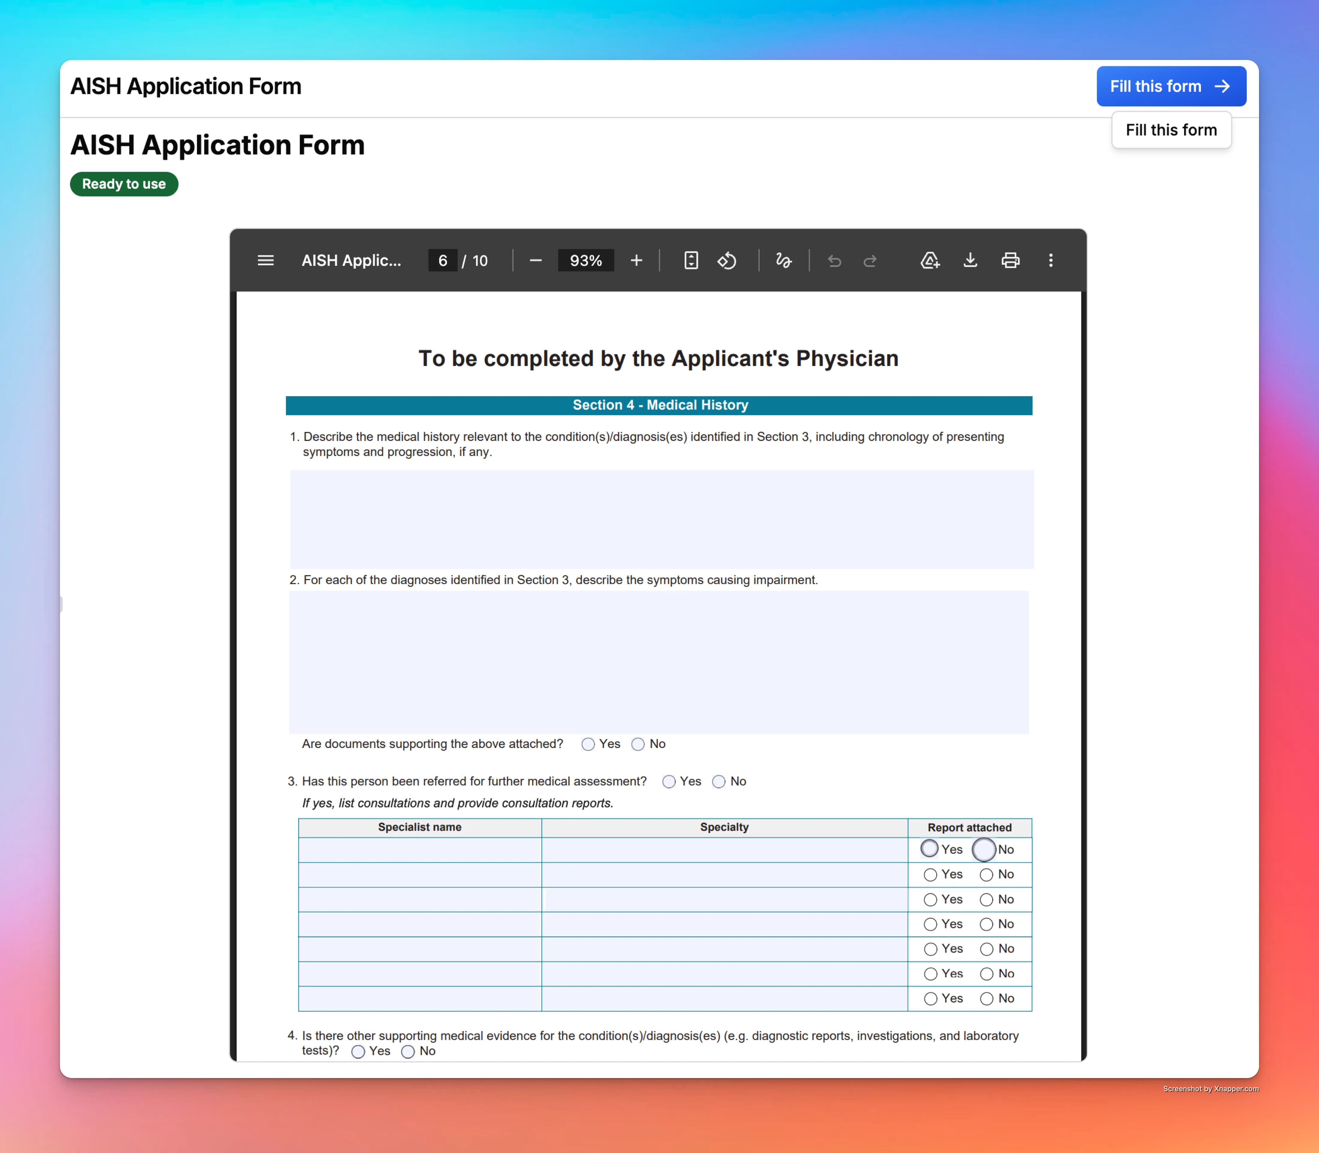This screenshot has width=1319, height=1153.
Task: Select Yes for other supporting medical evidence
Action: click(x=359, y=1051)
